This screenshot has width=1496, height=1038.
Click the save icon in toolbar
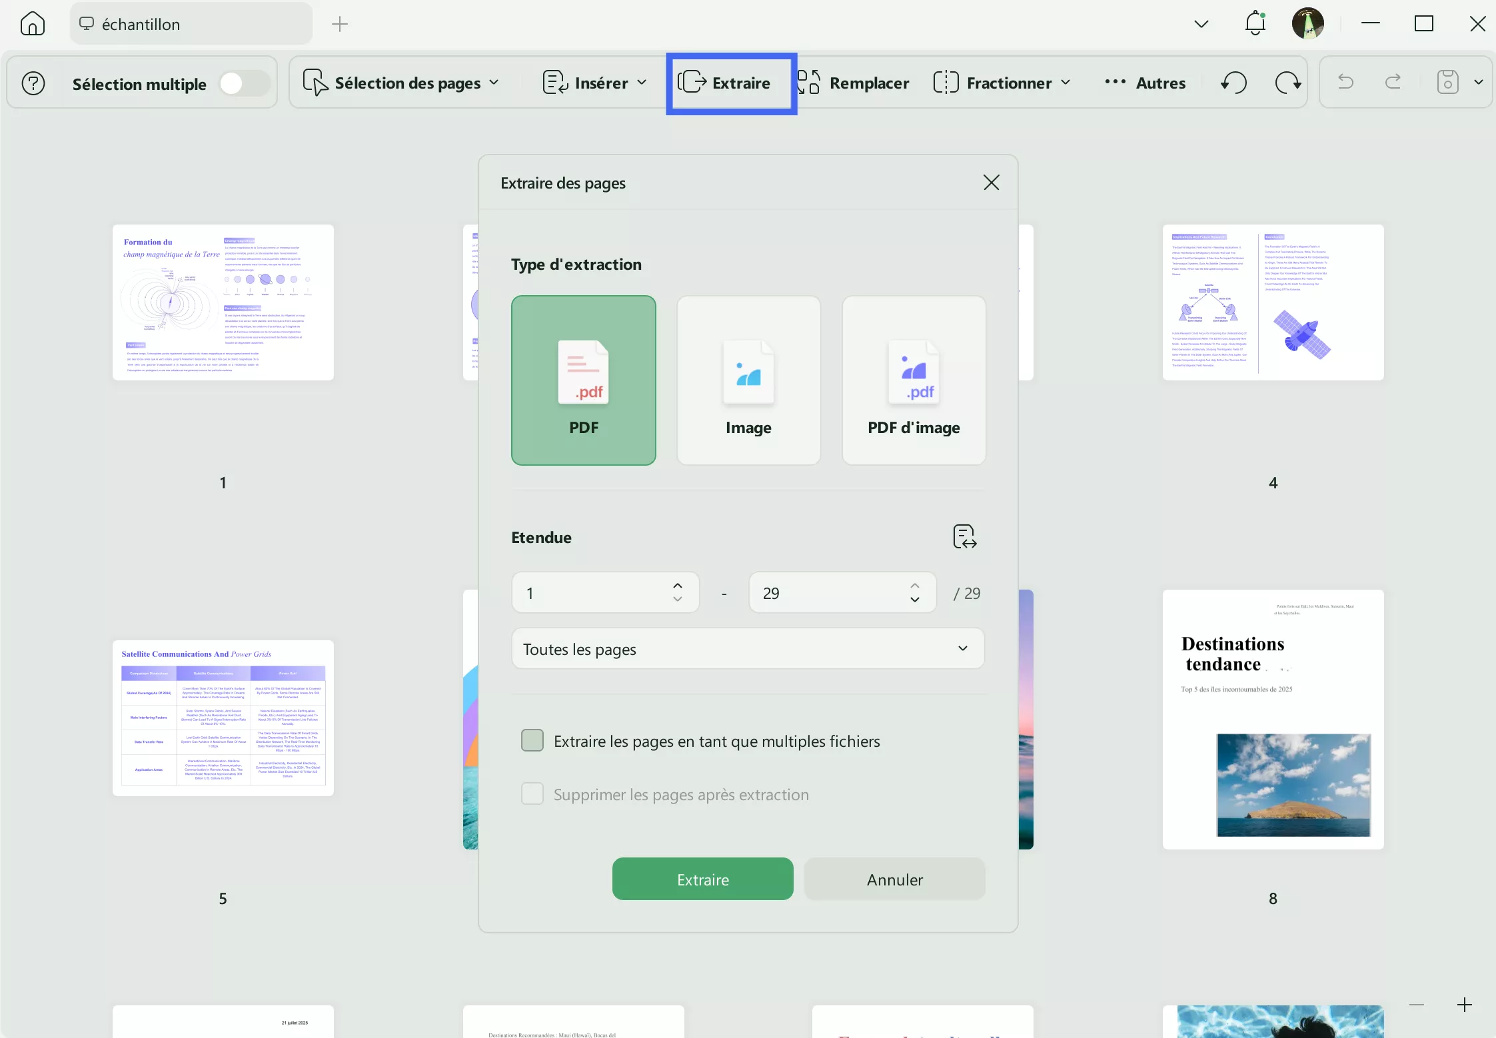1447,83
